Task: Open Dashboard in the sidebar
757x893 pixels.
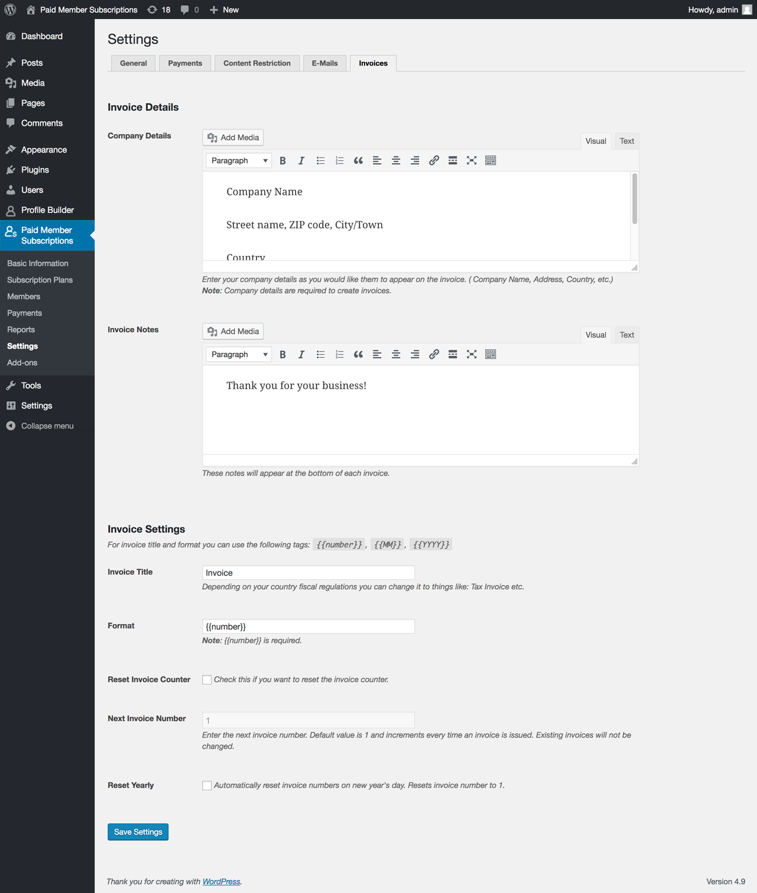Action: click(47, 37)
